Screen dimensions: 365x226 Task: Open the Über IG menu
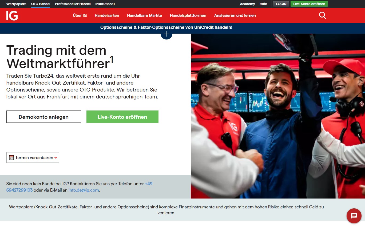tap(80, 15)
